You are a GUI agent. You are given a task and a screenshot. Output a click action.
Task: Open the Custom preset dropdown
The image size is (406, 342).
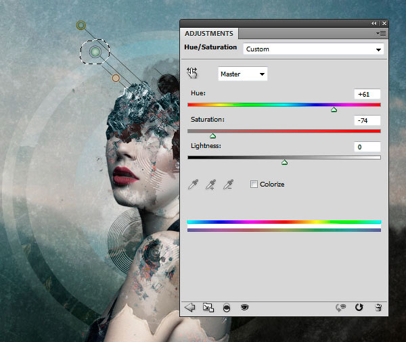pyautogui.click(x=313, y=49)
